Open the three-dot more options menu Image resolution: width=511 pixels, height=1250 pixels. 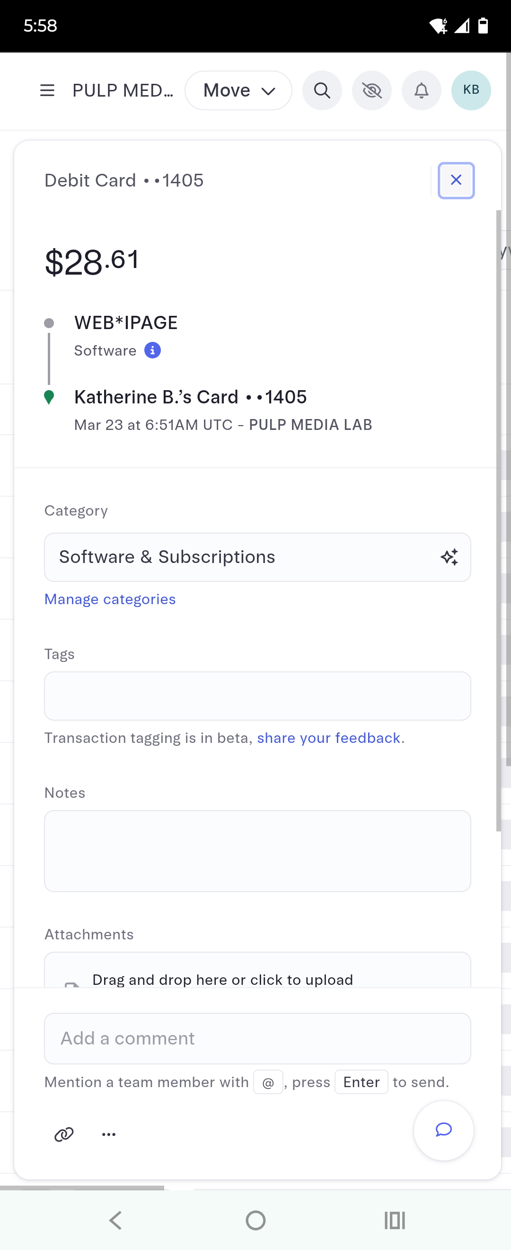pos(109,1134)
